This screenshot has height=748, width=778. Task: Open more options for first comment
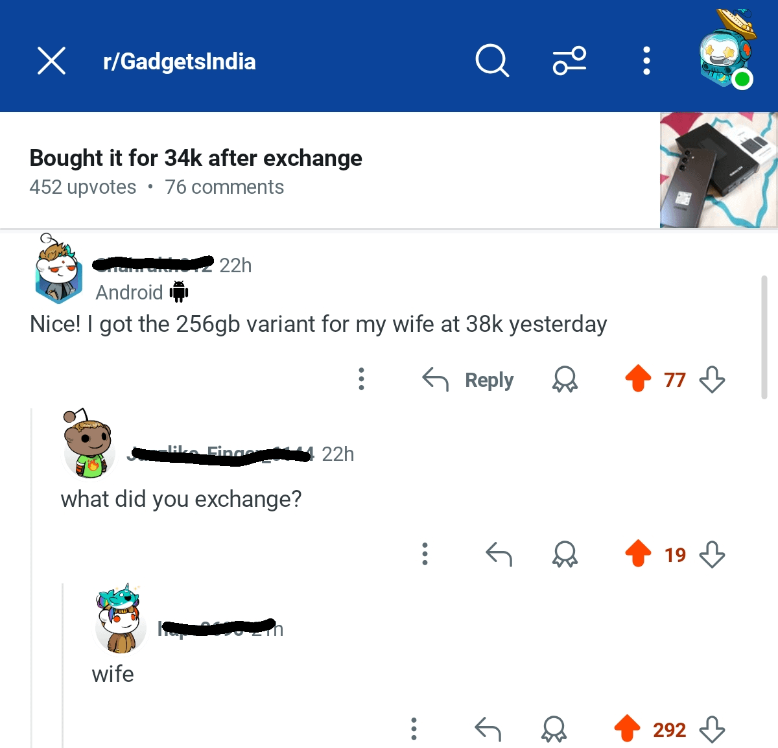[362, 379]
